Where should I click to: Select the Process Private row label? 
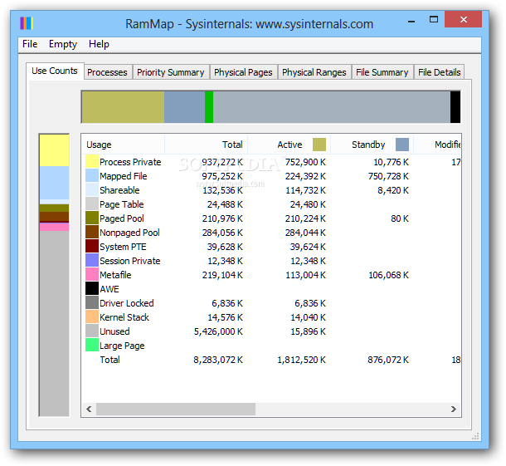[x=130, y=162]
